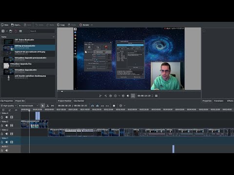Click the Delete Clip trash icon
The width and height of the screenshot is (234, 175).
(x=16, y=31)
